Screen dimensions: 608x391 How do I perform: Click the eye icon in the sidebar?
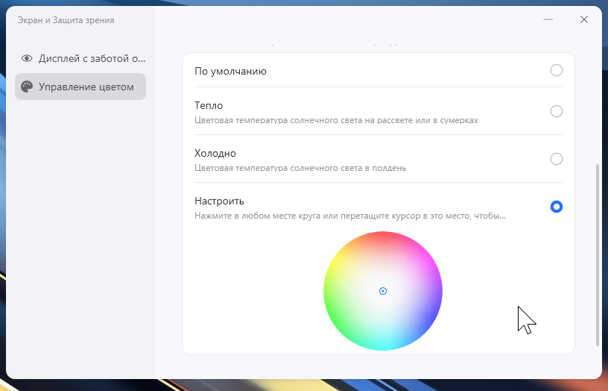tap(27, 59)
